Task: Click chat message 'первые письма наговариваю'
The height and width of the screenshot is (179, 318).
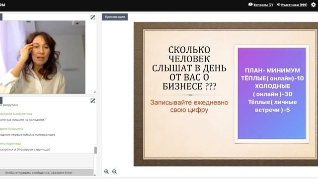Action: point(28,135)
